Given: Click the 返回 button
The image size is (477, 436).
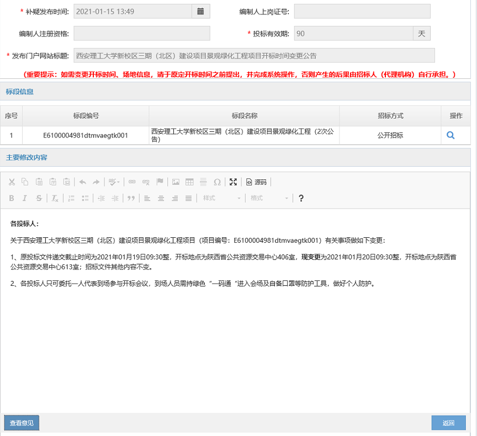Looking at the screenshot, I should click(448, 423).
